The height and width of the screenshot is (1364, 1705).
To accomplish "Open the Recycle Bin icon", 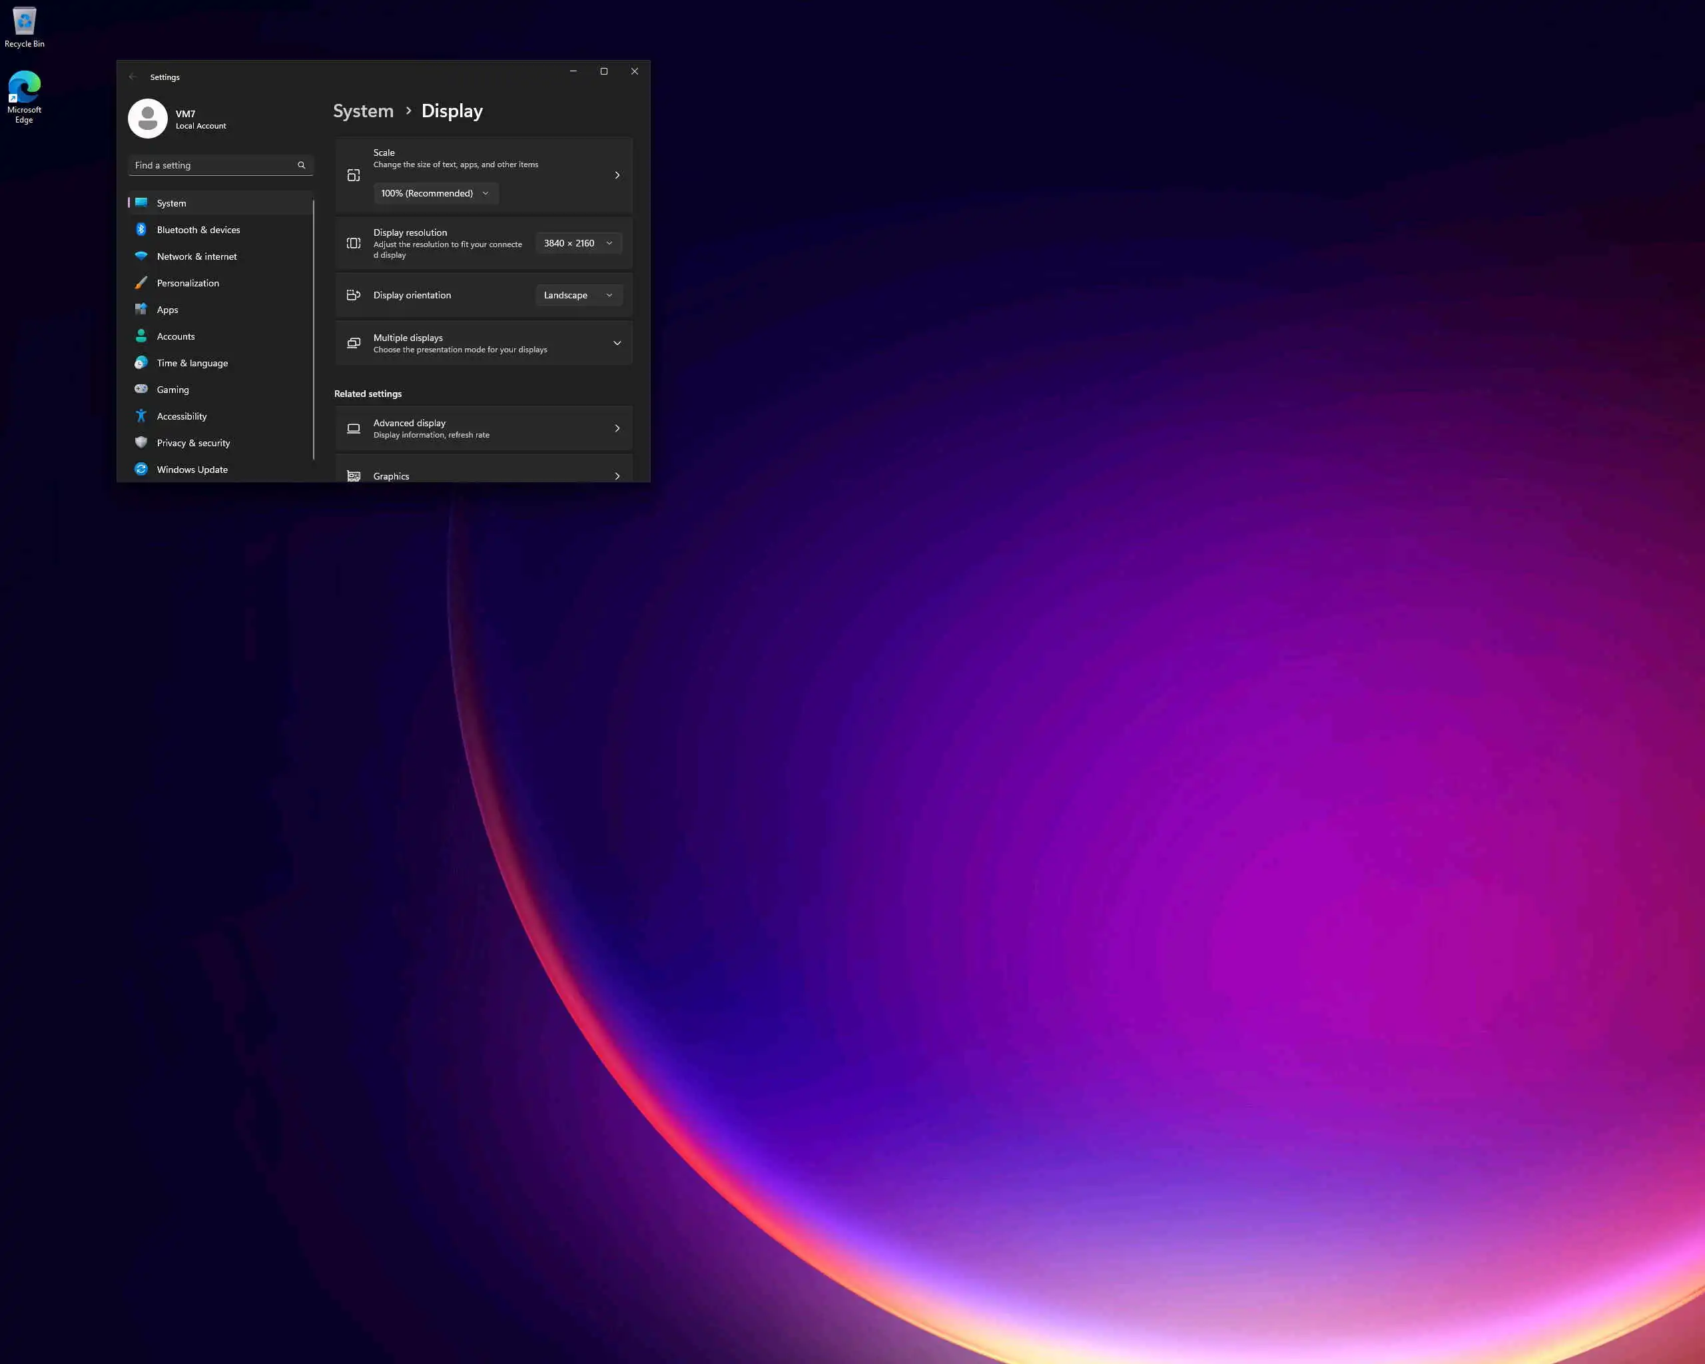I will 25,22.
